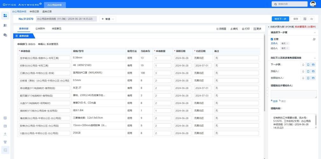Focus the search box 搜索内容

click(290, 4)
